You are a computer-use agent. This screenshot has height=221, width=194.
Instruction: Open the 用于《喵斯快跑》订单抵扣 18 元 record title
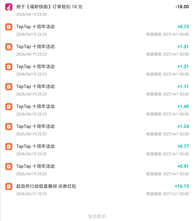[49, 7]
